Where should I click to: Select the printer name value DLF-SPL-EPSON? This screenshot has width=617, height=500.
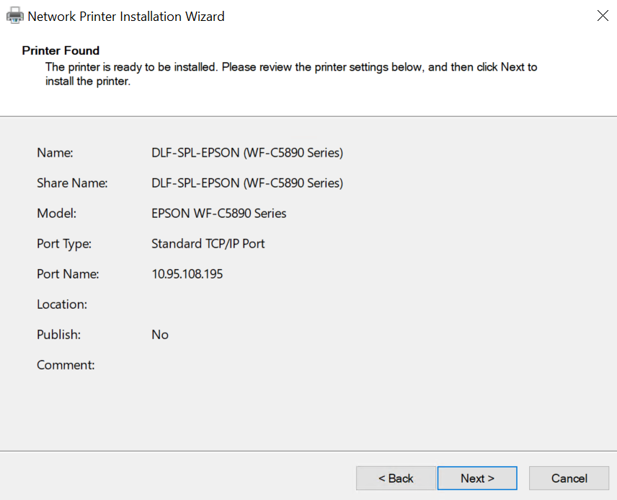click(247, 153)
